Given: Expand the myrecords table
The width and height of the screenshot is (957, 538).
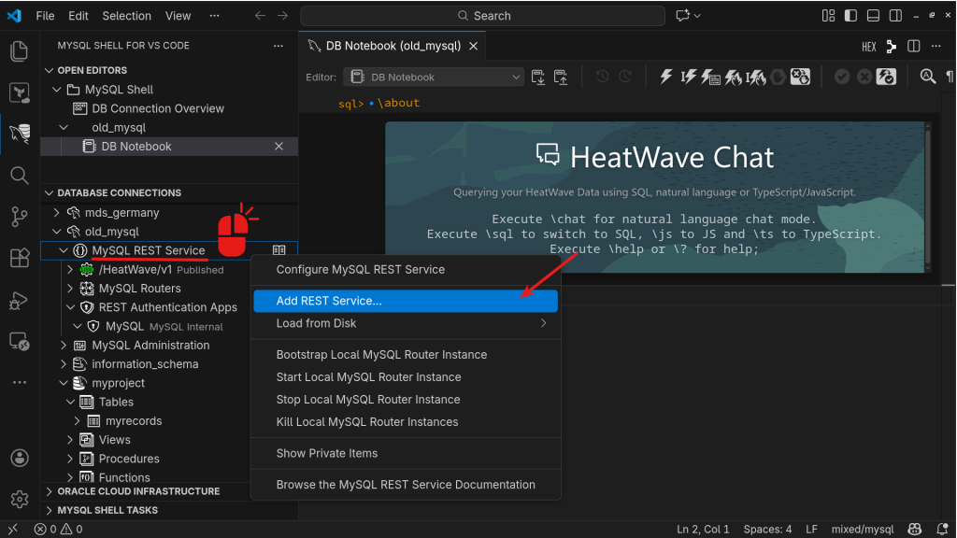Looking at the screenshot, I should (x=78, y=421).
